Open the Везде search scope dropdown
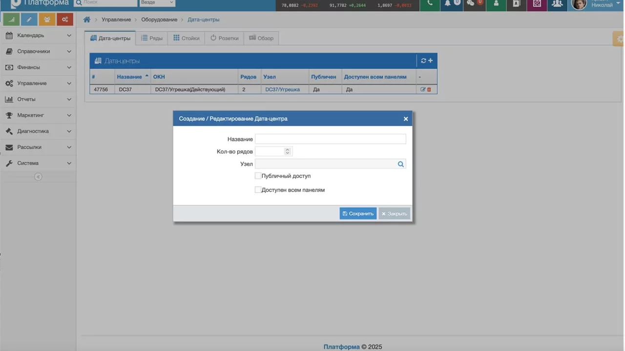 (157, 3)
